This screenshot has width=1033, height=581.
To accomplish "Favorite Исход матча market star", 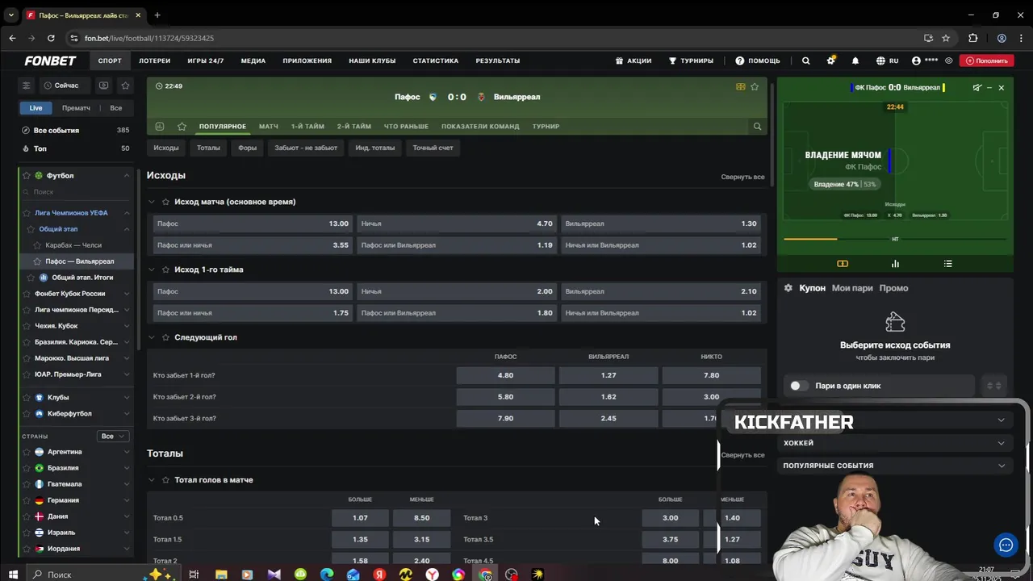I will (x=165, y=202).
